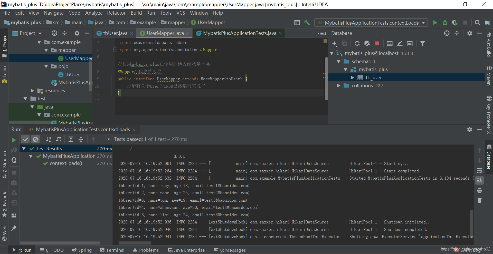Sort test results alphabetically icon
This screenshot has height=254, width=493.
[x=48, y=139]
